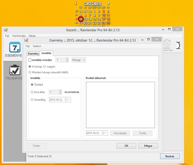This screenshot has width=193, height=165.
Task: Confirm the event with OK
Action: pyautogui.click(x=126, y=146)
